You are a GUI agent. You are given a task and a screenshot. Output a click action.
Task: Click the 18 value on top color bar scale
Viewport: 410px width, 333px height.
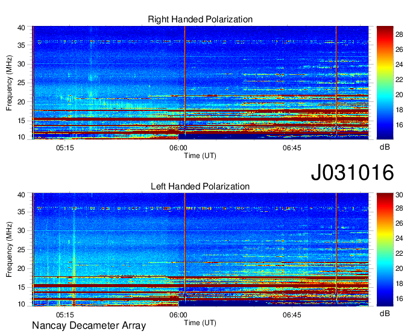(399, 110)
